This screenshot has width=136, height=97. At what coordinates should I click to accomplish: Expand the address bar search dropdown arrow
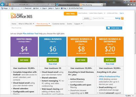click(50, 5)
